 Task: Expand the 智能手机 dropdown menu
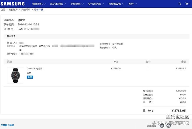point(39,4)
